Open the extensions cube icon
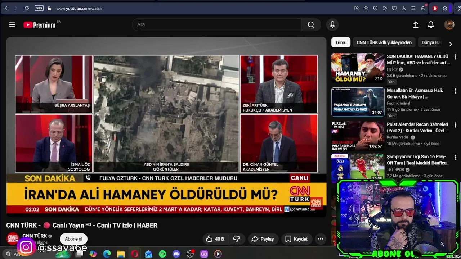The width and height of the screenshot is (461, 259). (445, 8)
